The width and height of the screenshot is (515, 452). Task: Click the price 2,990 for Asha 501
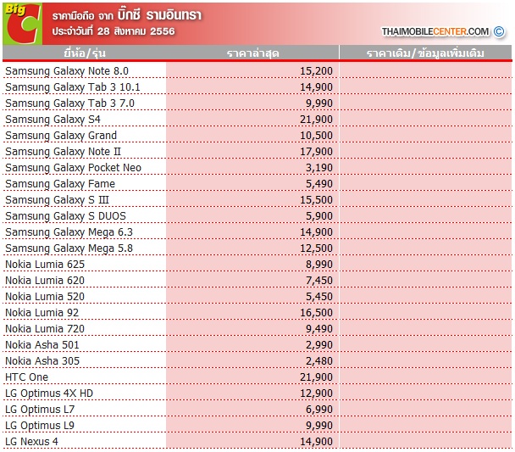click(319, 345)
